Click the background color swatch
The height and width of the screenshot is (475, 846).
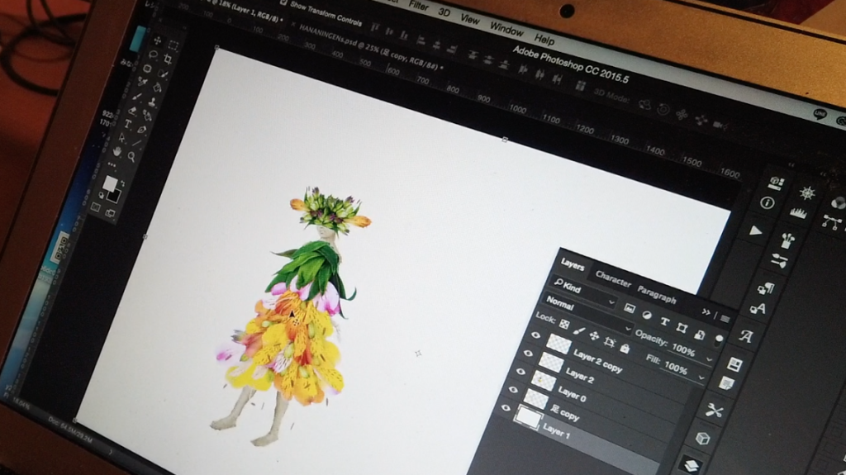coord(116,196)
